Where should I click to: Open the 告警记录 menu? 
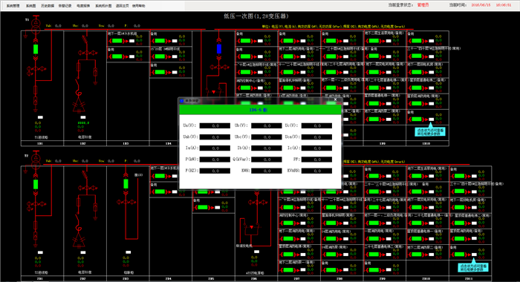click(65, 6)
